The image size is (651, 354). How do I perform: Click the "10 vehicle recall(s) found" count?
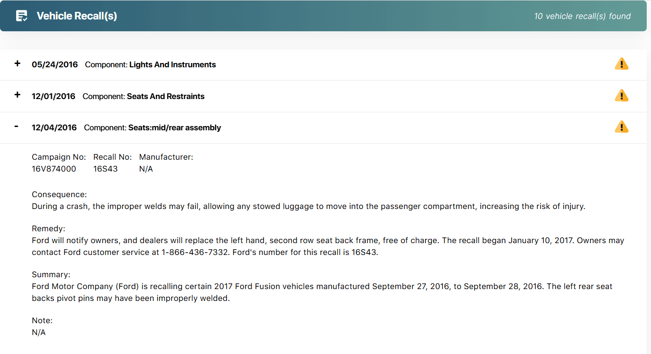click(x=582, y=16)
